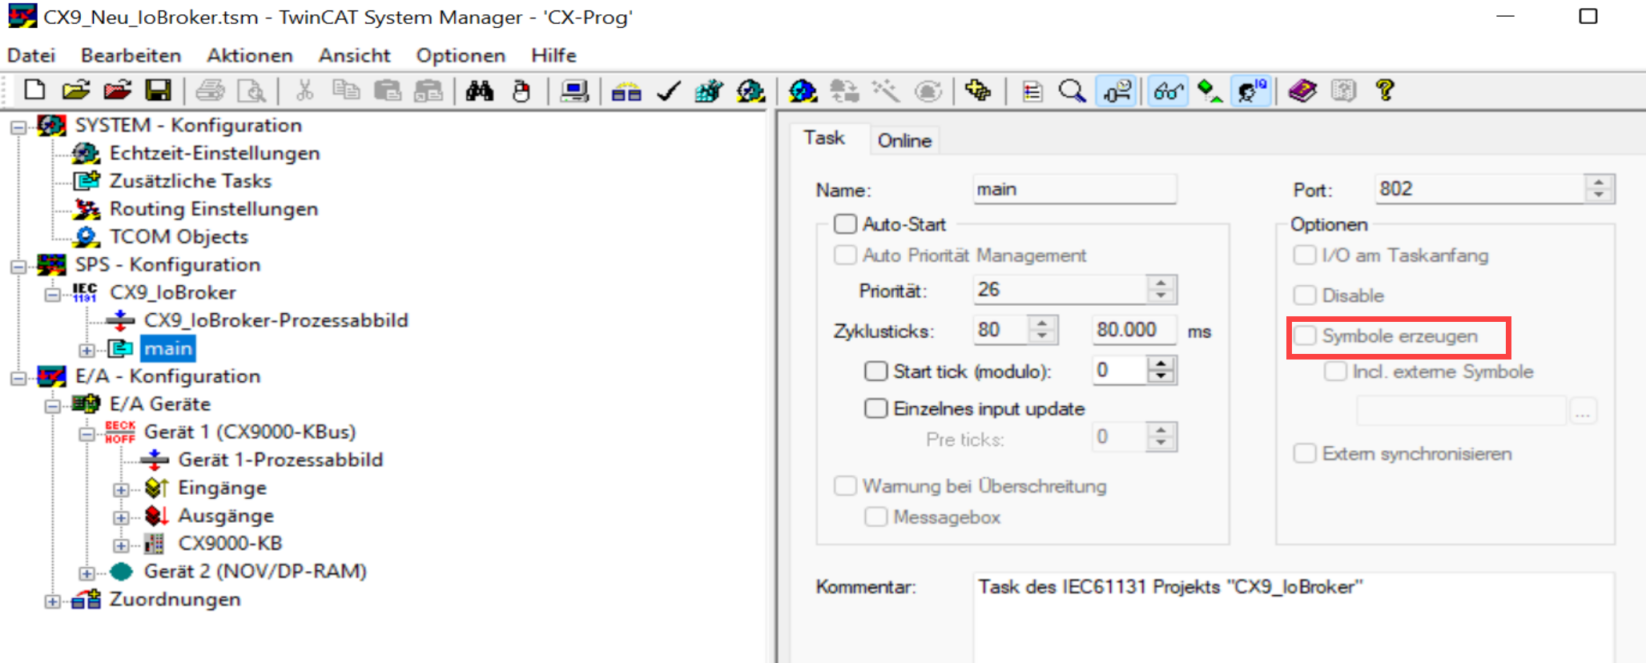Click the green diamond toolbar icon
This screenshot has height=663, width=1646.
[x=1209, y=91]
